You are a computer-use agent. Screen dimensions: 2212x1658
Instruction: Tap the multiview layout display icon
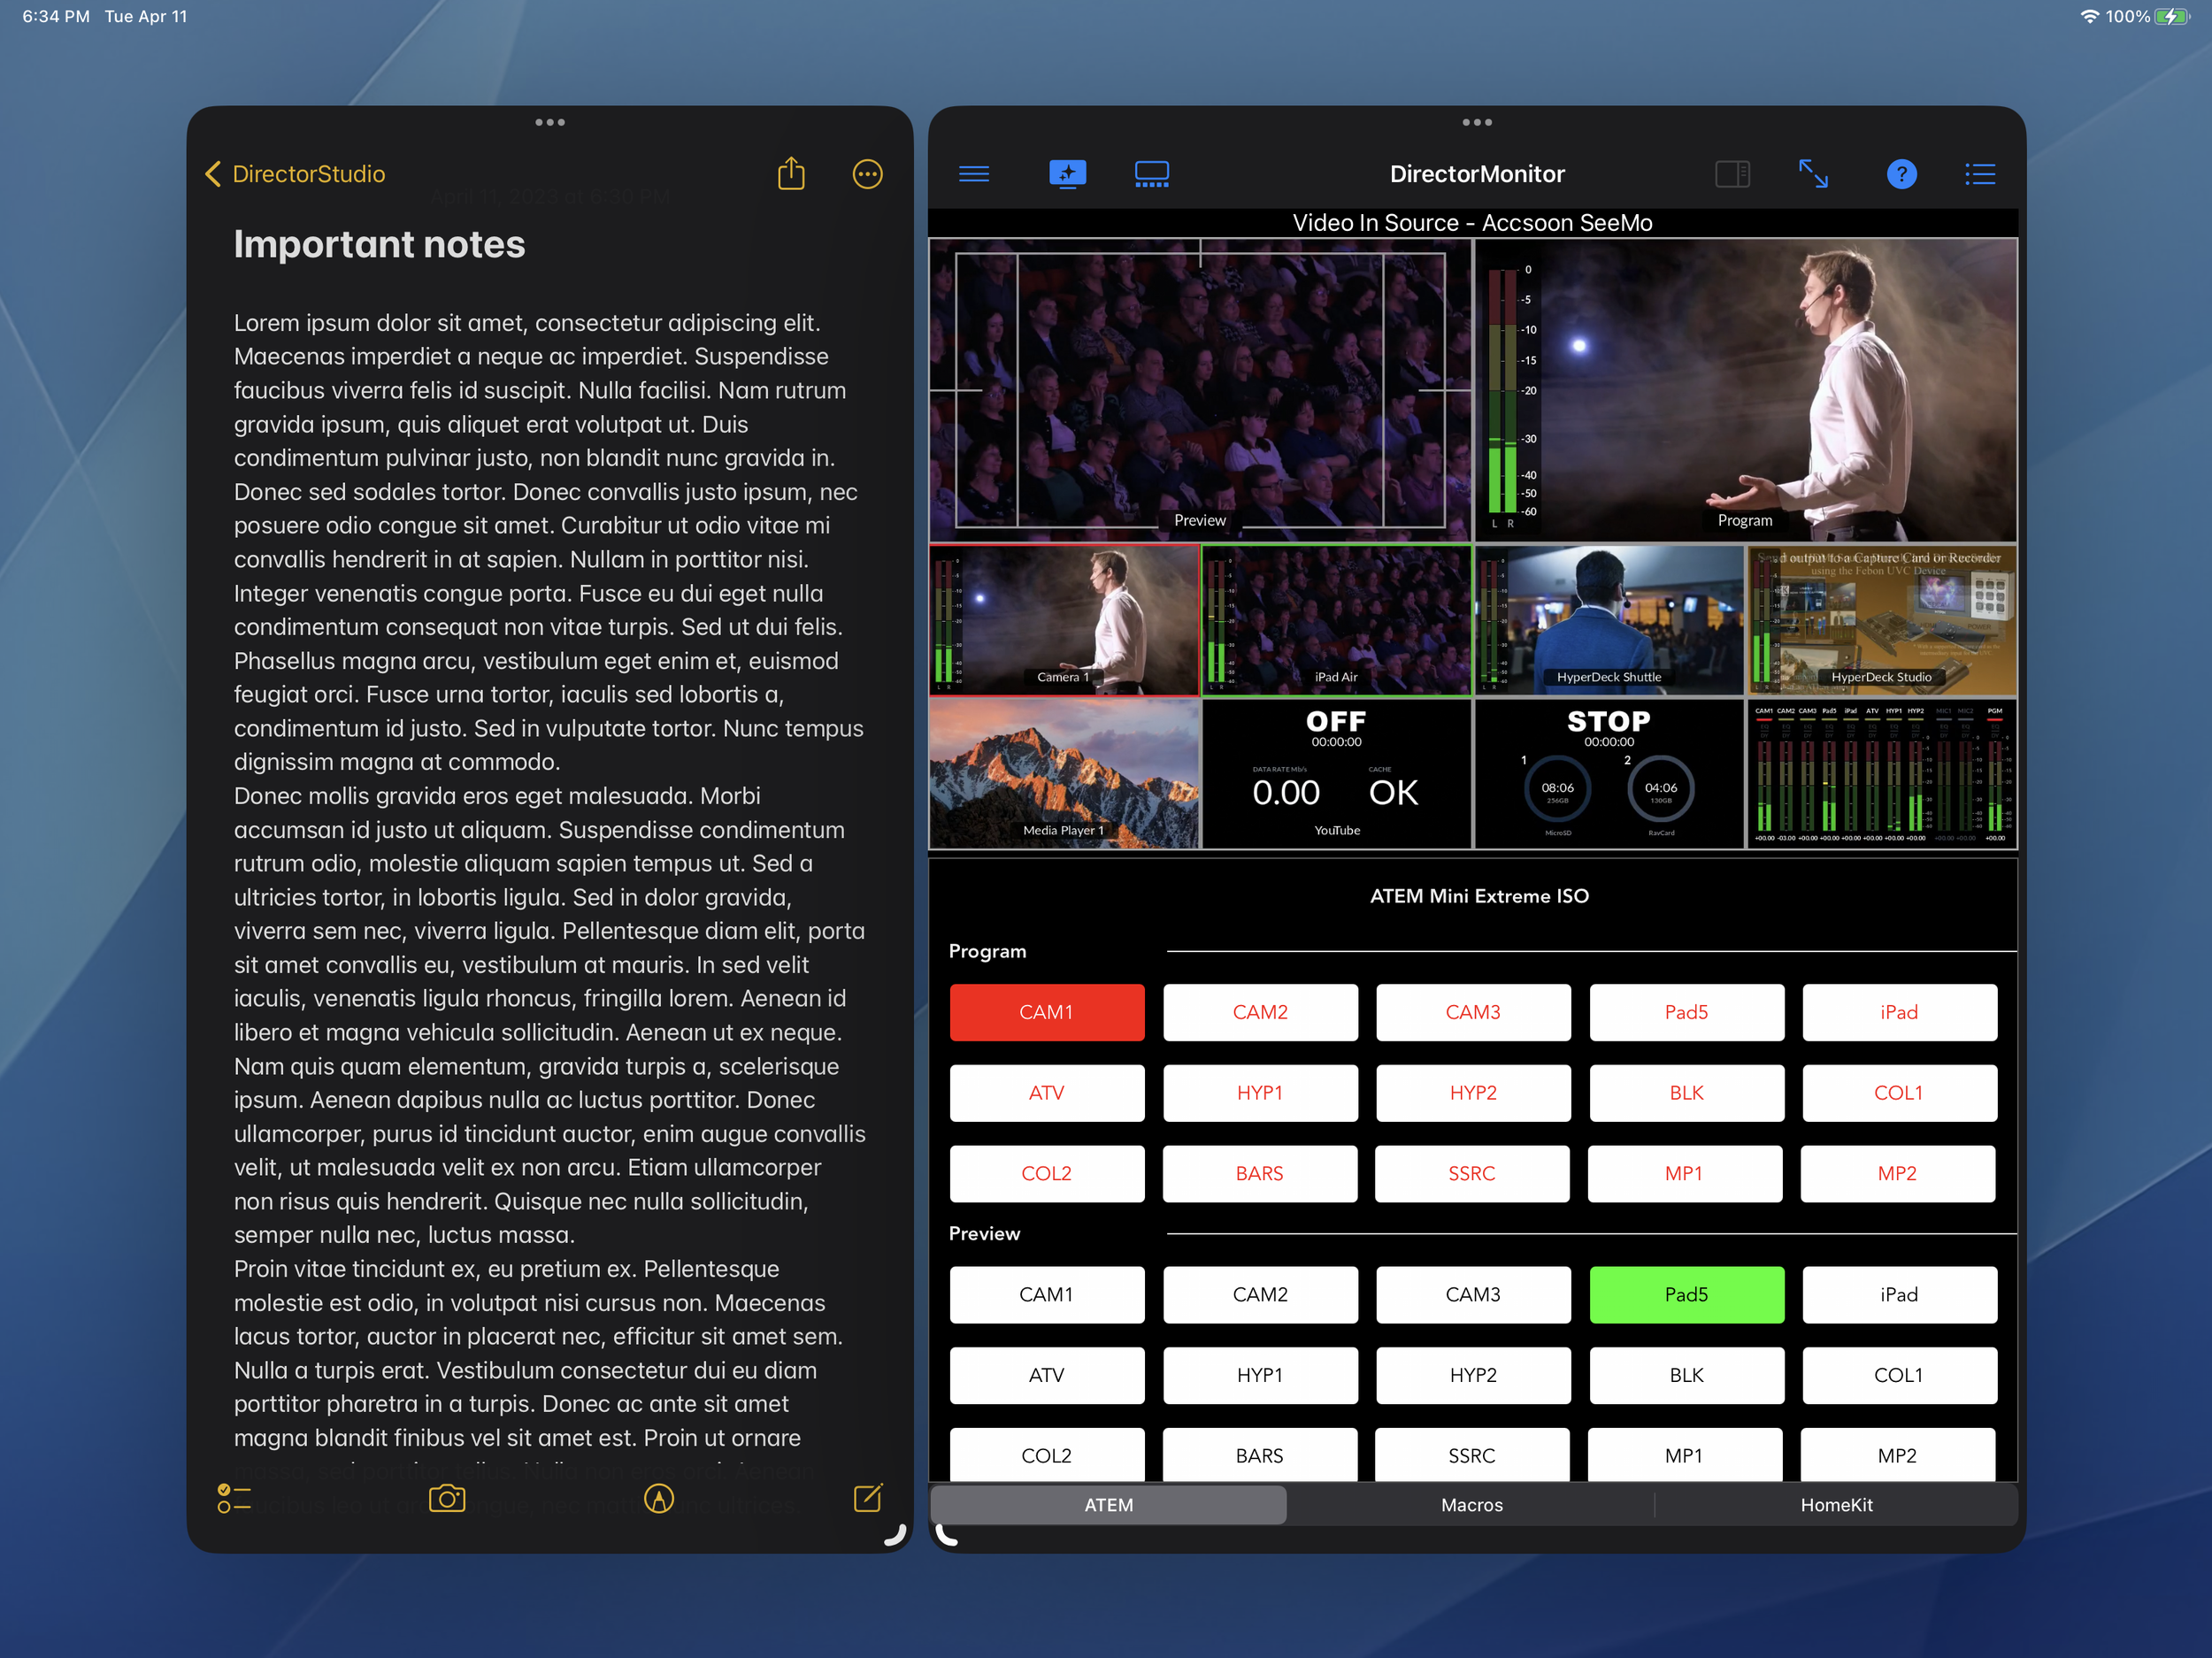pyautogui.click(x=1152, y=174)
